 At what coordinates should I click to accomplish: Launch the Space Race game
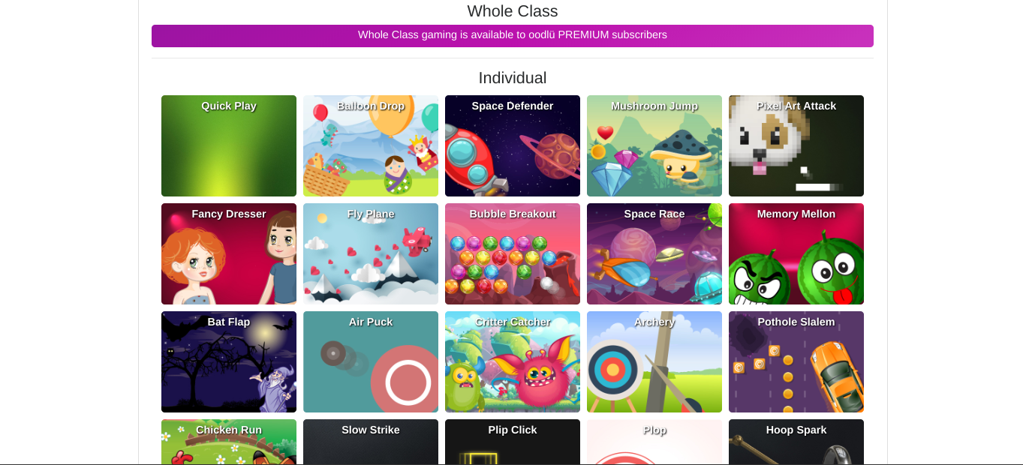(654, 253)
